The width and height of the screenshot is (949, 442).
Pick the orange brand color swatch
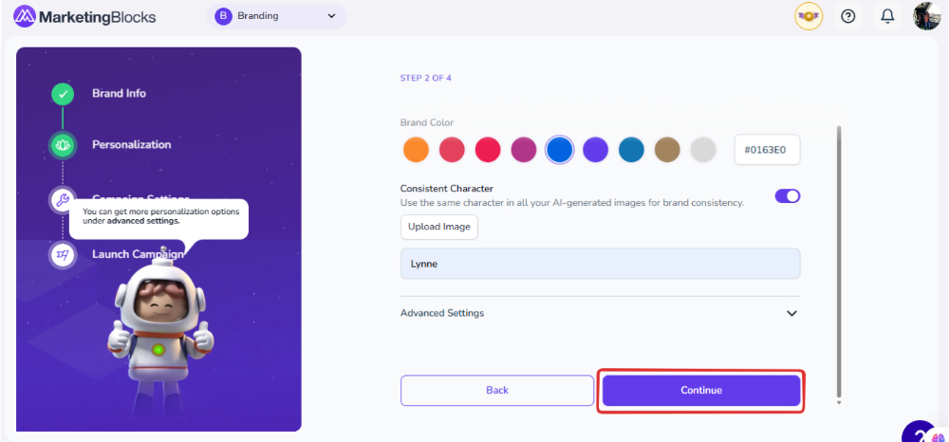416,150
